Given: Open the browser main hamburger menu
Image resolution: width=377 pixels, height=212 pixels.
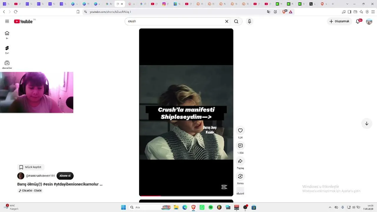Looking at the screenshot, I should 373,12.
